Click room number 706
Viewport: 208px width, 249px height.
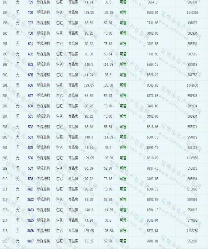pos(30,12)
